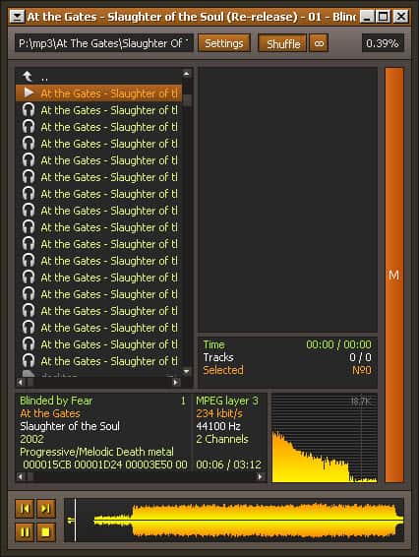
Task: Stop playback with the stop button
Action: click(46, 531)
